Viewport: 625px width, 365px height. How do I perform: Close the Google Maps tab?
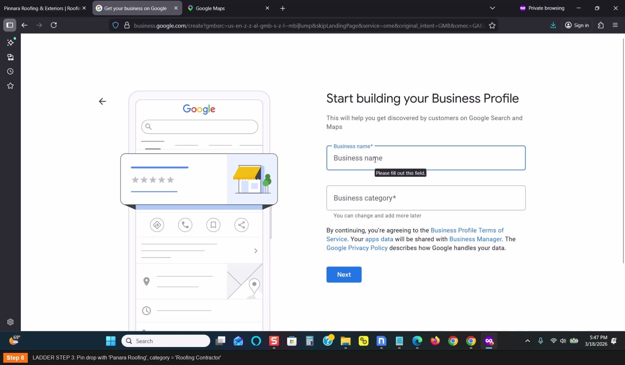click(267, 8)
